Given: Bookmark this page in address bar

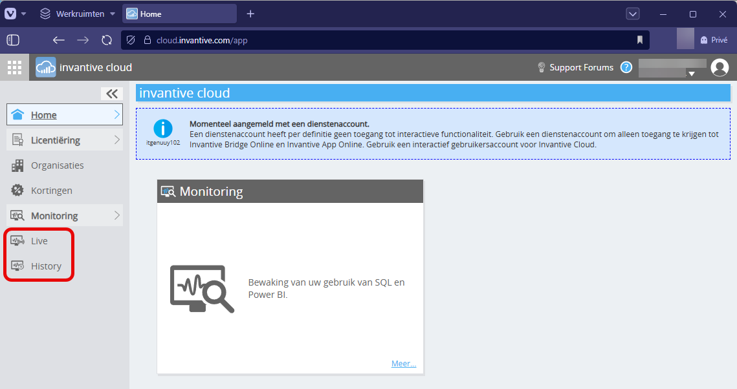Looking at the screenshot, I should tap(640, 40).
